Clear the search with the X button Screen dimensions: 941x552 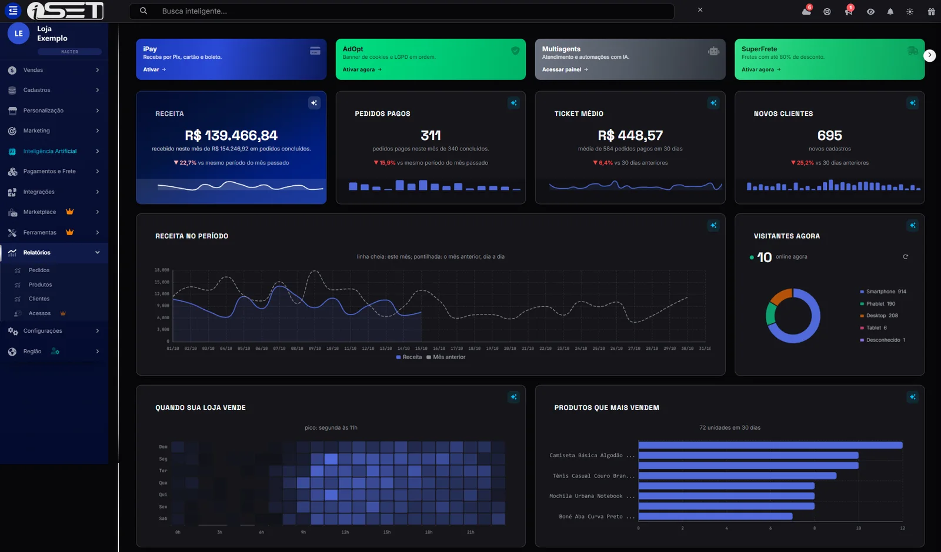tap(700, 10)
